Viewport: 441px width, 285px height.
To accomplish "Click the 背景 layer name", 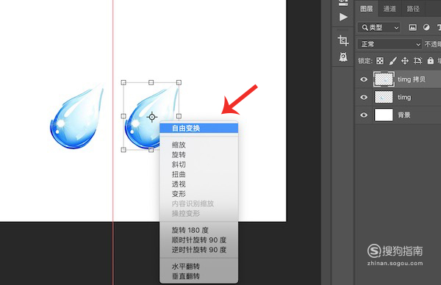I will tap(404, 115).
